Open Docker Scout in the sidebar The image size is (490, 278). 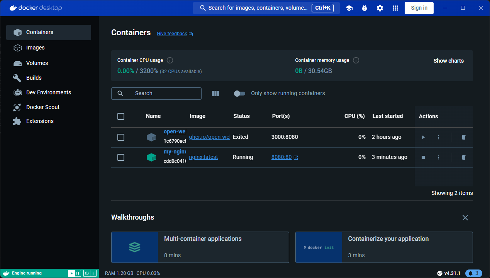point(42,107)
